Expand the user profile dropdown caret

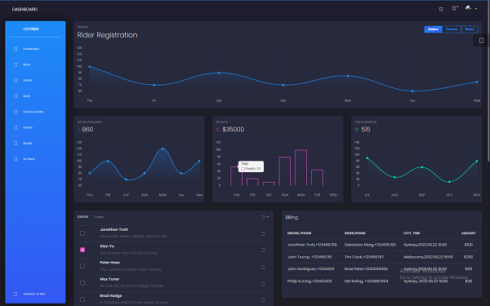coord(476,9)
